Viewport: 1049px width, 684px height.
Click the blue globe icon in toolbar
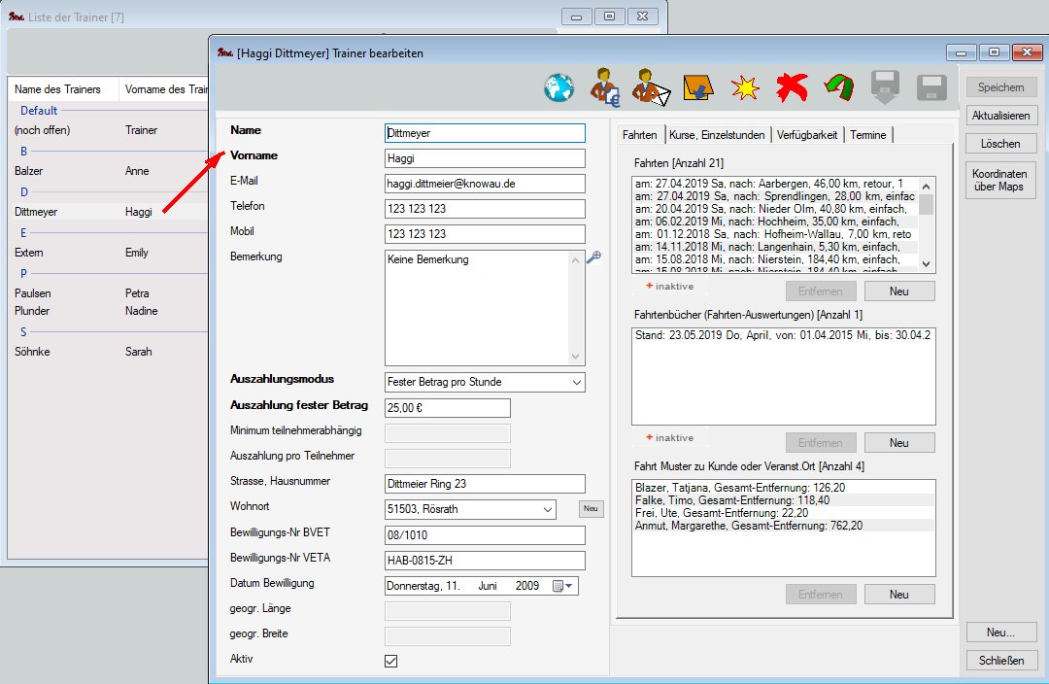tap(559, 88)
